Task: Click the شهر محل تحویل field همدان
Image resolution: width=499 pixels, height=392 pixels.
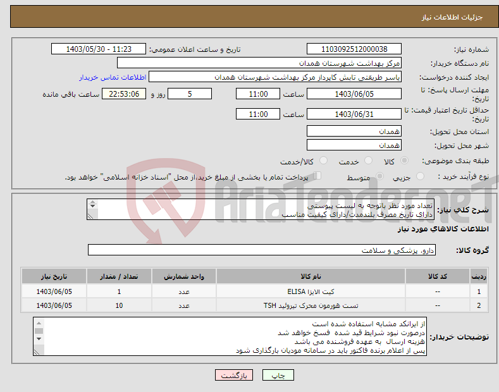Action: pos(354,145)
